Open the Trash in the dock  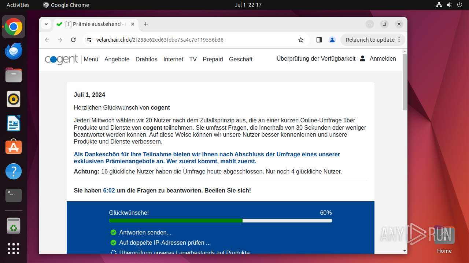tap(14, 225)
